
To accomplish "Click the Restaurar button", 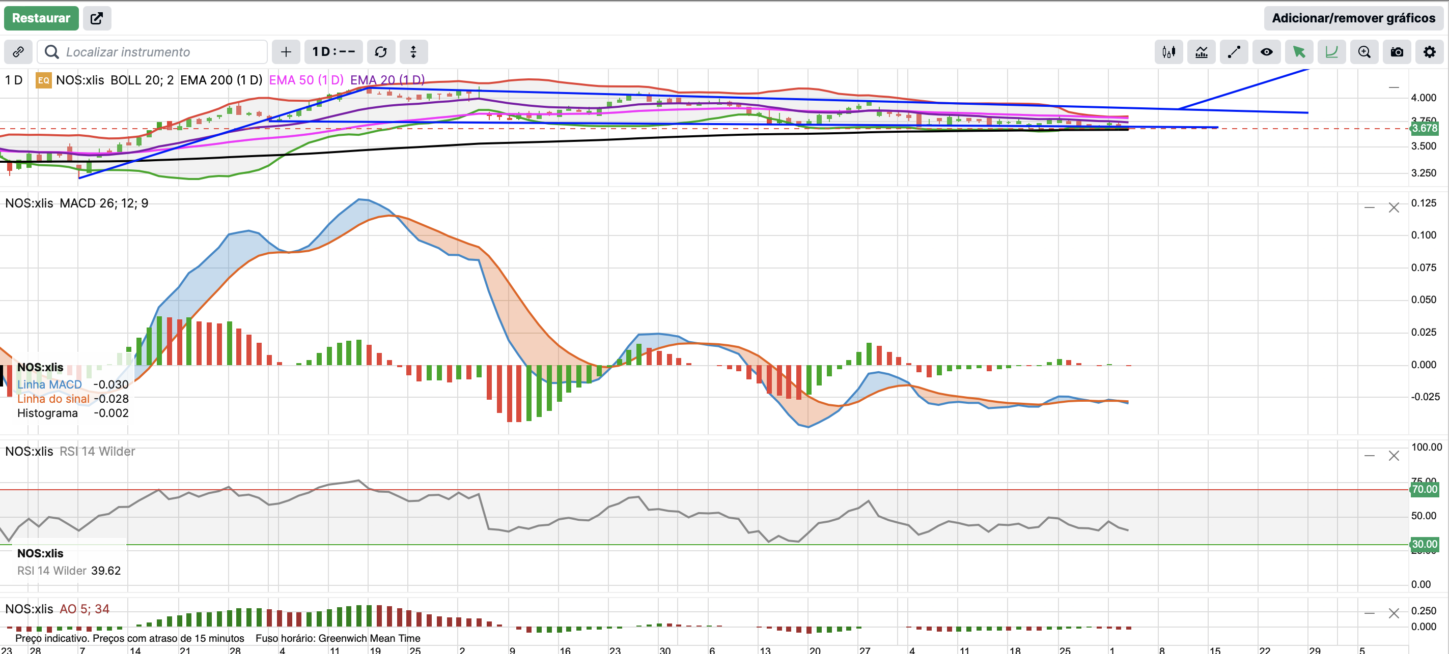I will (x=41, y=18).
